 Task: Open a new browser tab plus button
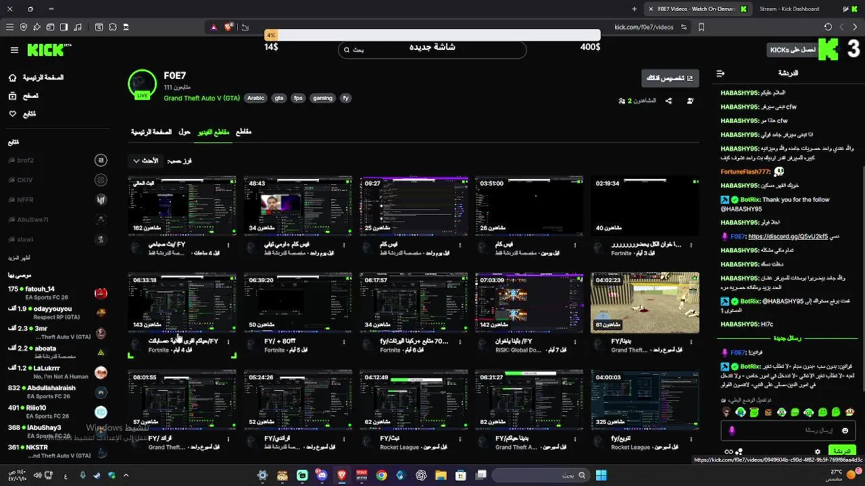[x=634, y=9]
